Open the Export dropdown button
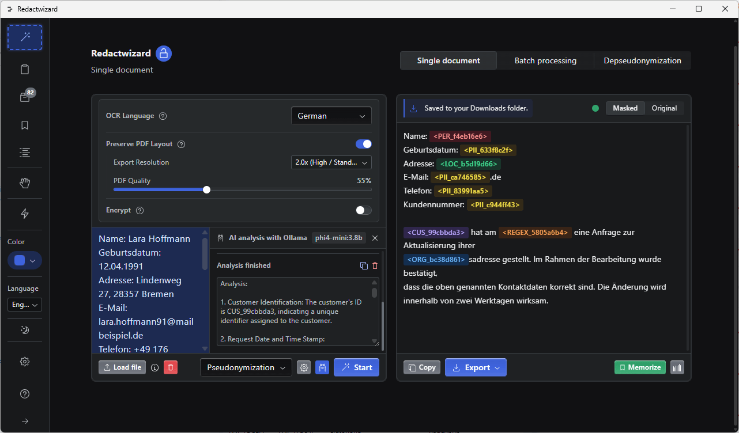The width and height of the screenshot is (739, 433). point(476,367)
